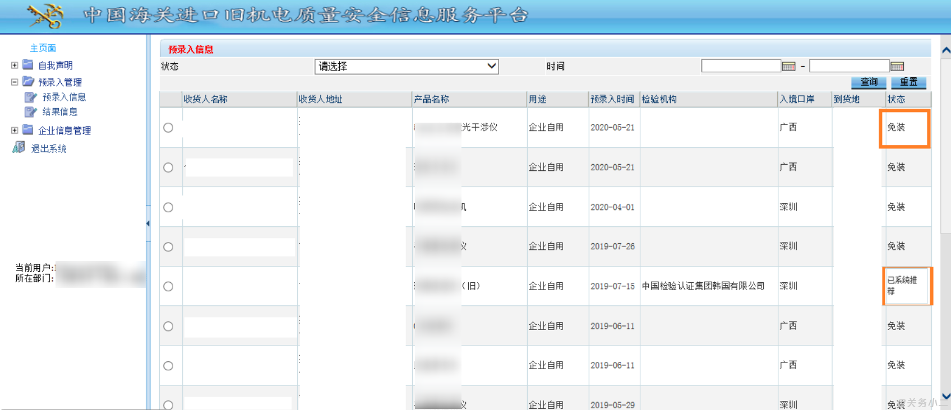951x410 pixels.
Task: Click the 自我声明 folder icon
Action: tap(28, 65)
